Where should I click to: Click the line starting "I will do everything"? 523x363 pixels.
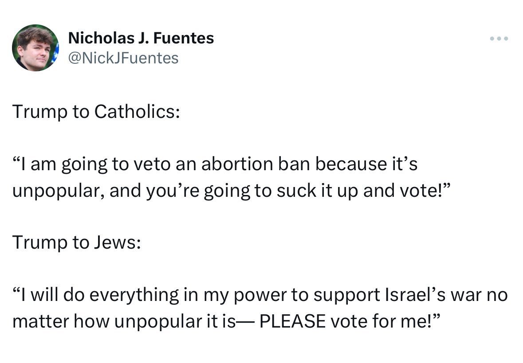tap(260, 295)
